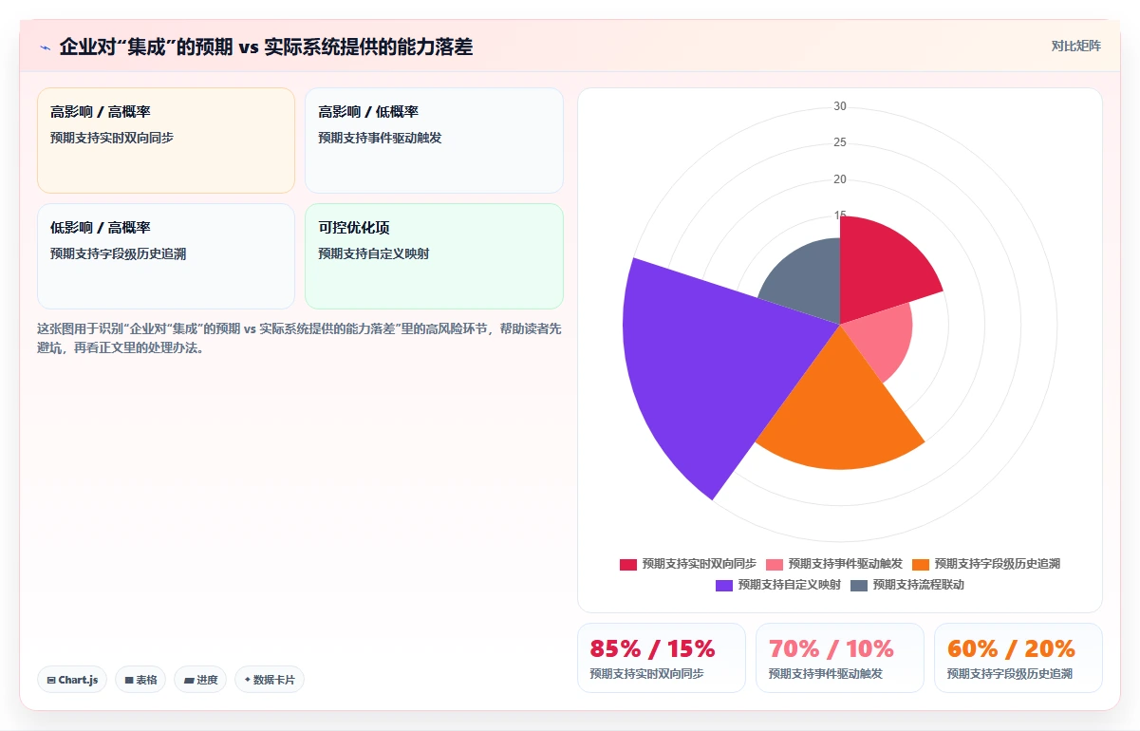Select the 高影响 / 高概率 card
Viewport: 1140px width, 731px height.
click(x=166, y=141)
